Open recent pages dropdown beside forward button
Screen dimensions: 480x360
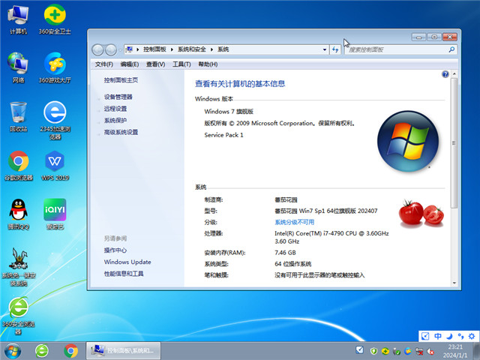[121, 50]
